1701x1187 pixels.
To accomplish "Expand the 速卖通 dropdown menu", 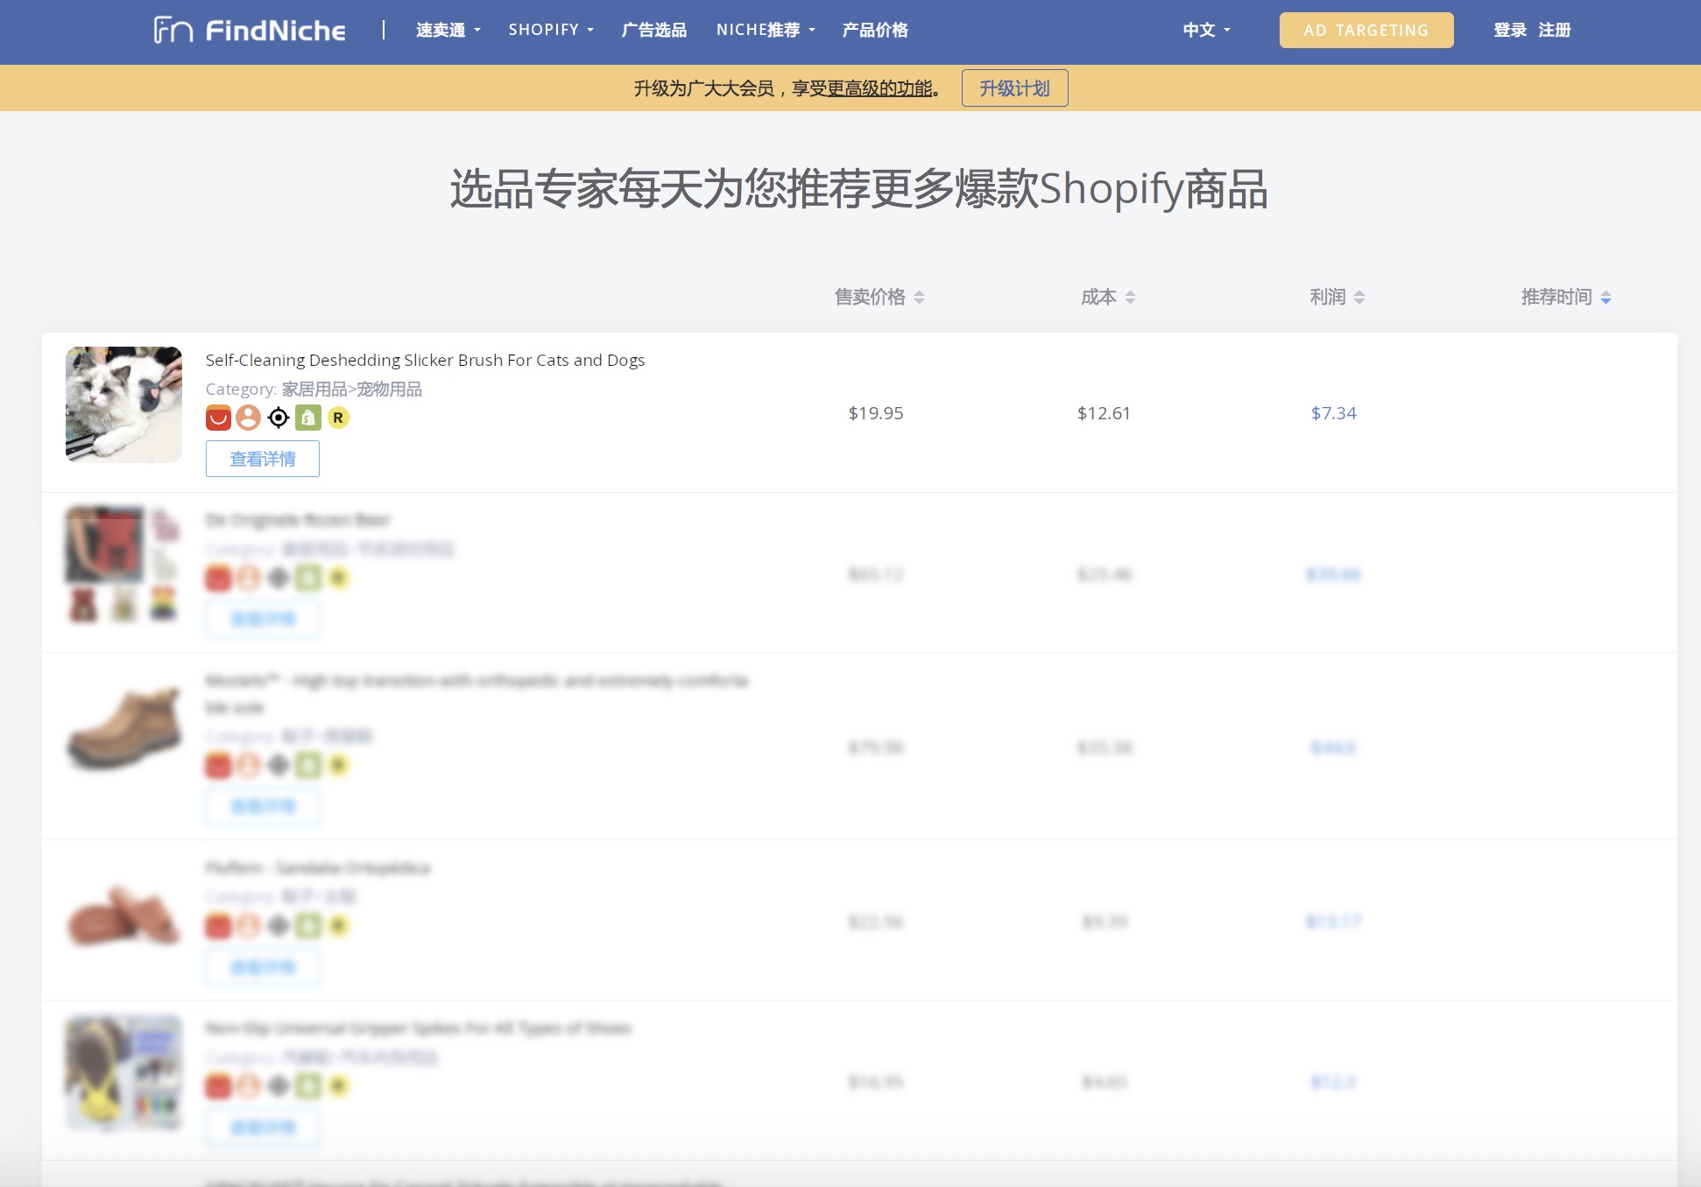I will [x=448, y=31].
